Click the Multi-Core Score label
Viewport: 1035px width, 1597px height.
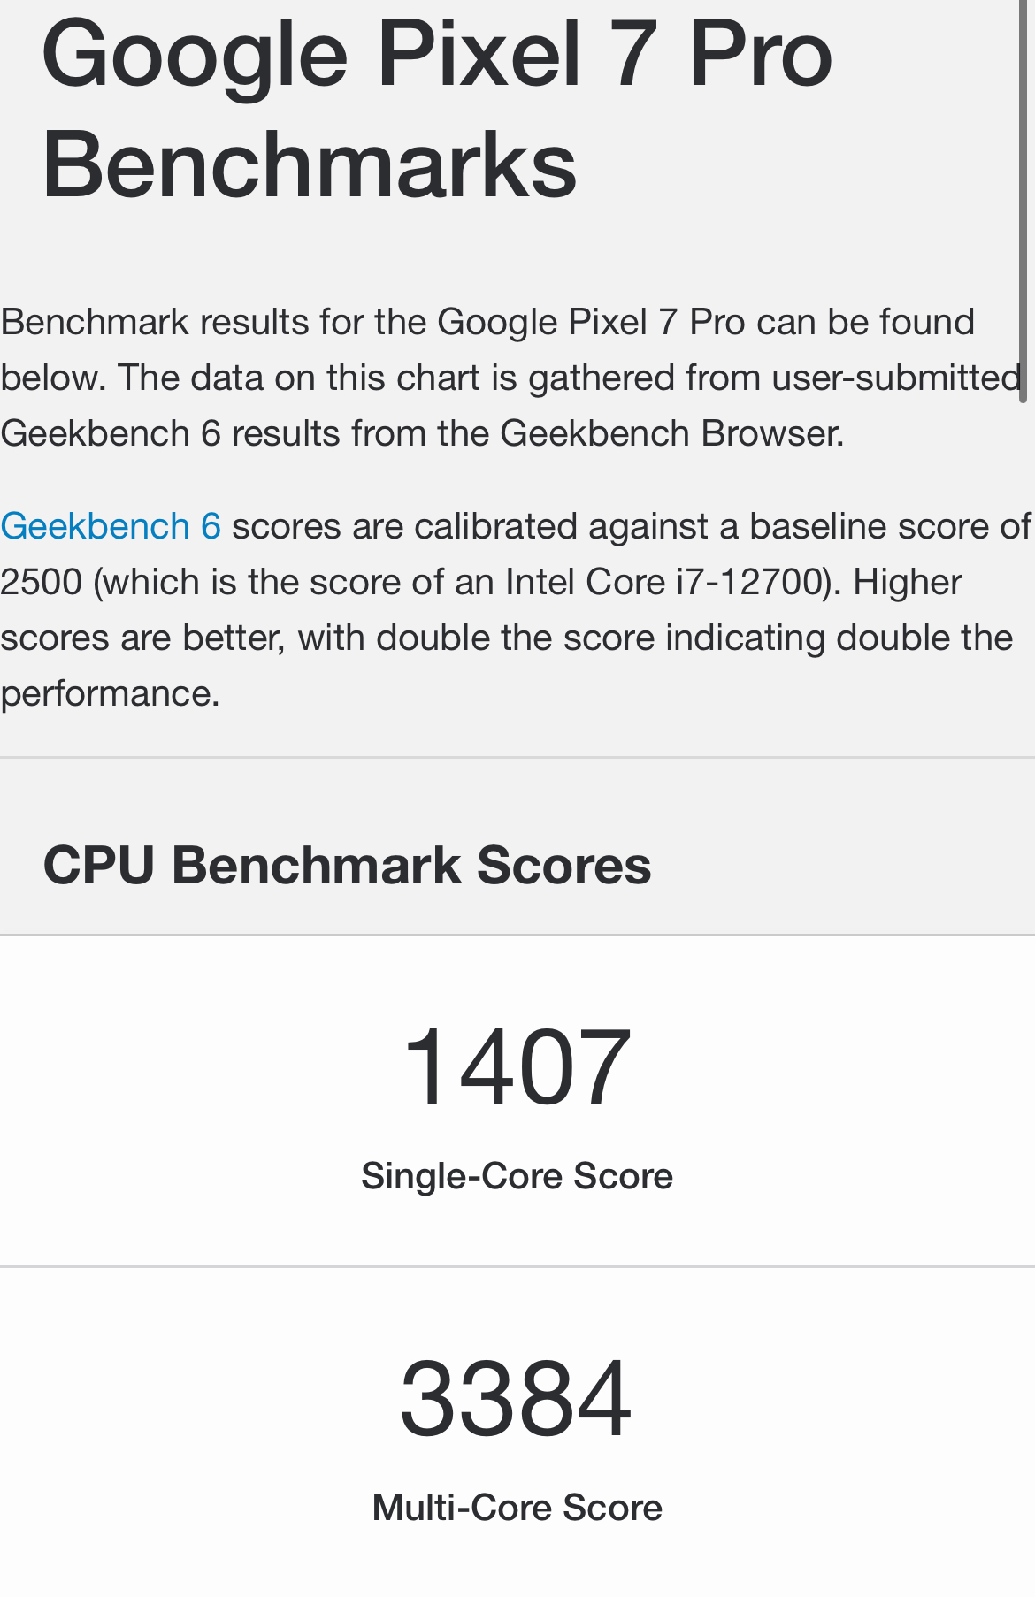tap(517, 1508)
